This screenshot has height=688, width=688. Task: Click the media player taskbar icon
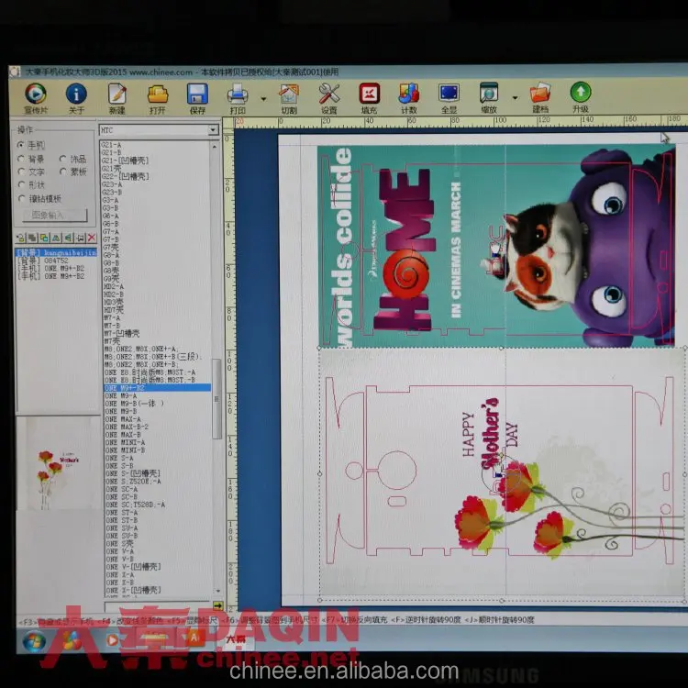click(112, 640)
